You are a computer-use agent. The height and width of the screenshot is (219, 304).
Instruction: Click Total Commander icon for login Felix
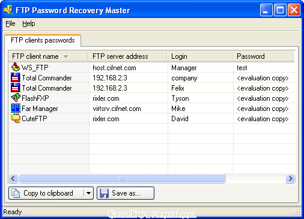16,88
